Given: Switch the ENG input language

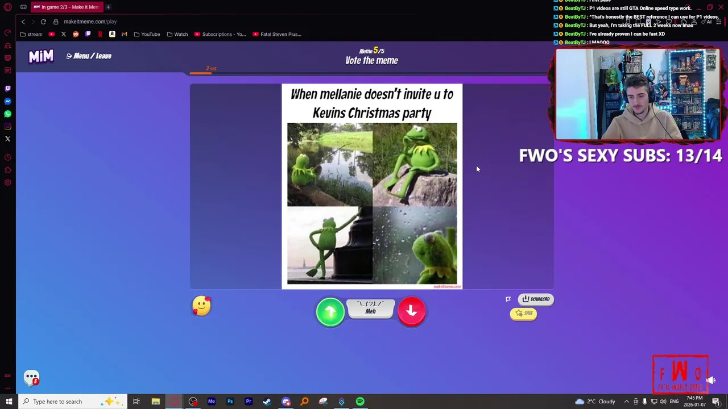Looking at the screenshot, I should [674, 402].
